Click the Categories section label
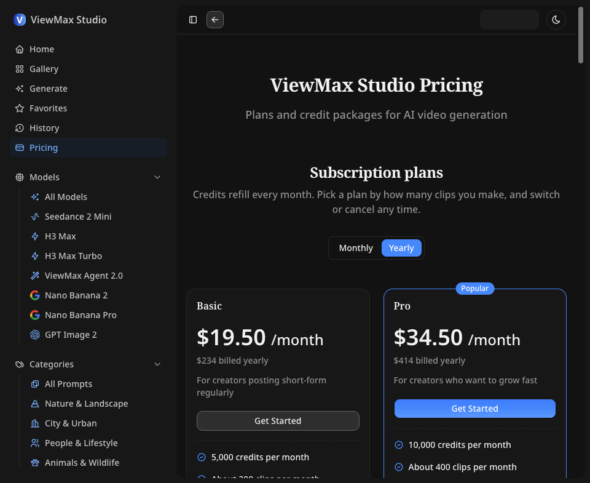 (52, 364)
